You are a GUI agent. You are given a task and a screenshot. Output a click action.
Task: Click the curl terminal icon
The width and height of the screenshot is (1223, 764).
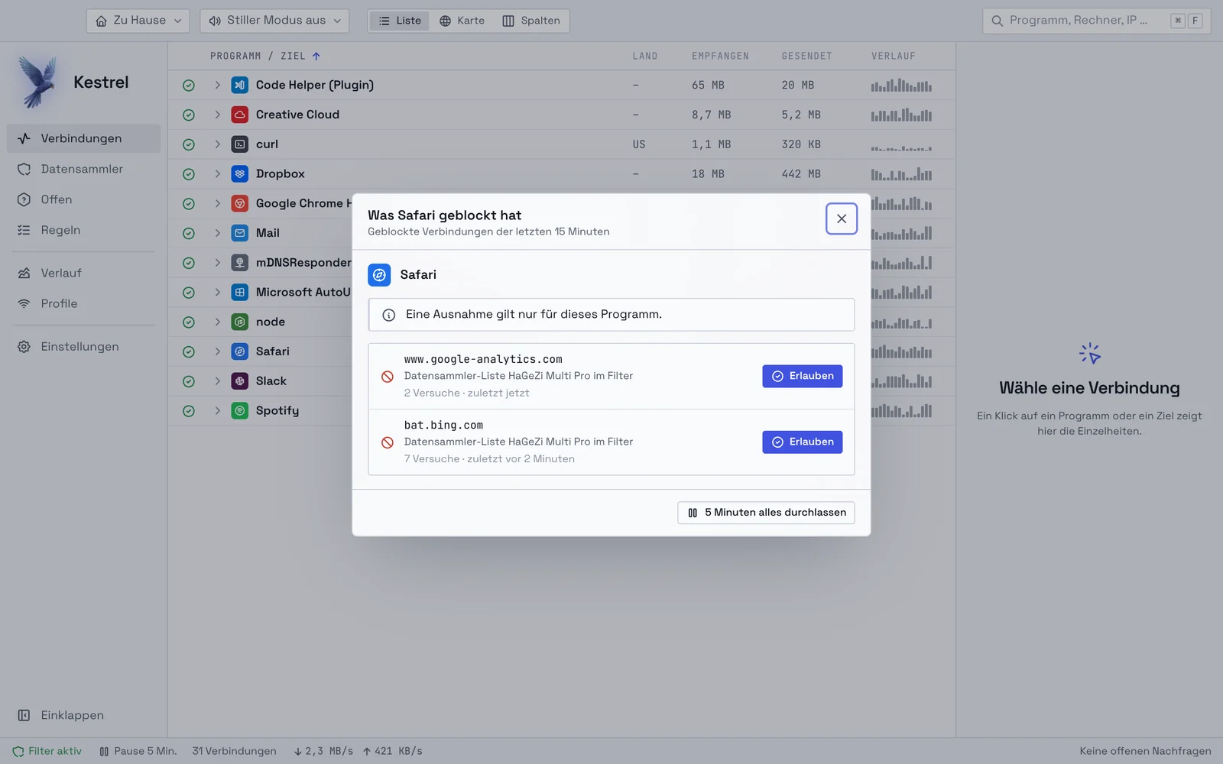240,144
